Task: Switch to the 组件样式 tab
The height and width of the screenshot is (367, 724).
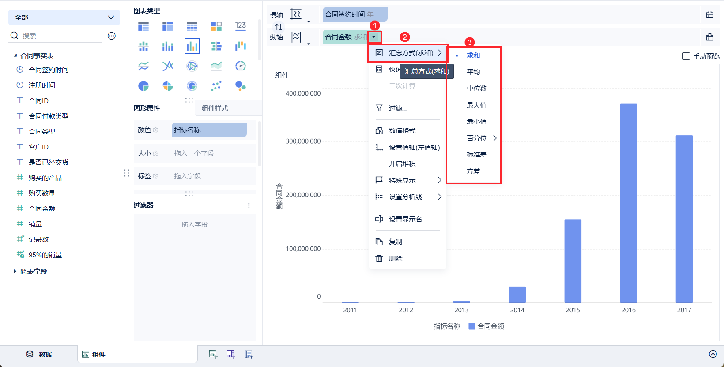Action: coord(215,108)
